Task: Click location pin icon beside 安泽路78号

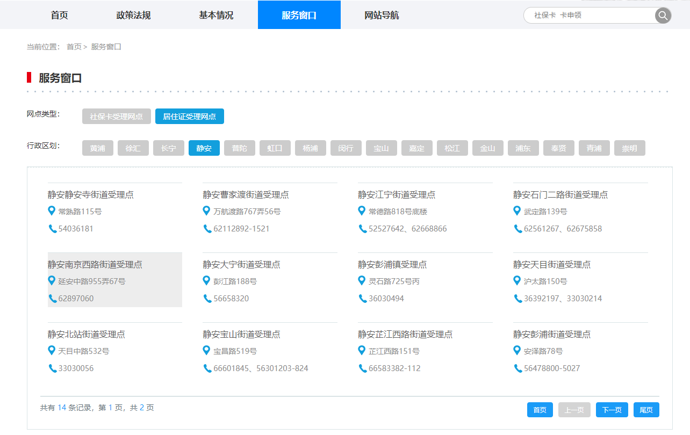Action: pos(517,350)
